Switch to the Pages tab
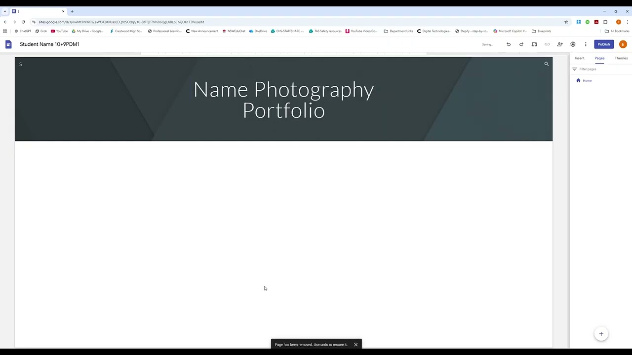This screenshot has height=355, width=632. [x=599, y=58]
